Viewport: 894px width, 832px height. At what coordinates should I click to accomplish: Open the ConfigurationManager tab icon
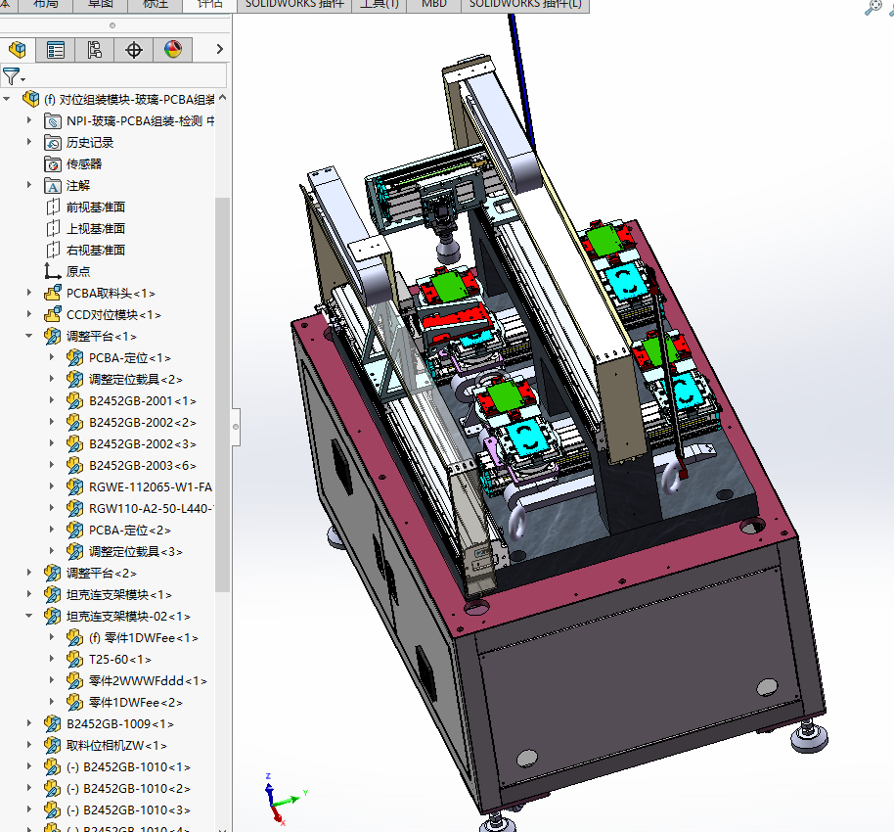(x=94, y=50)
